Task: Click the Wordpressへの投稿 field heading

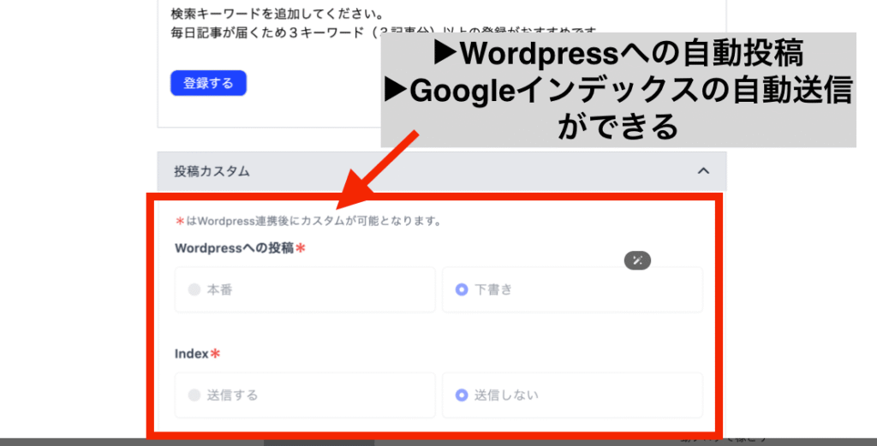Action: pos(235,248)
